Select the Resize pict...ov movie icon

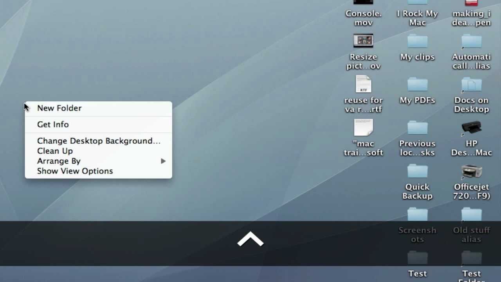(363, 41)
